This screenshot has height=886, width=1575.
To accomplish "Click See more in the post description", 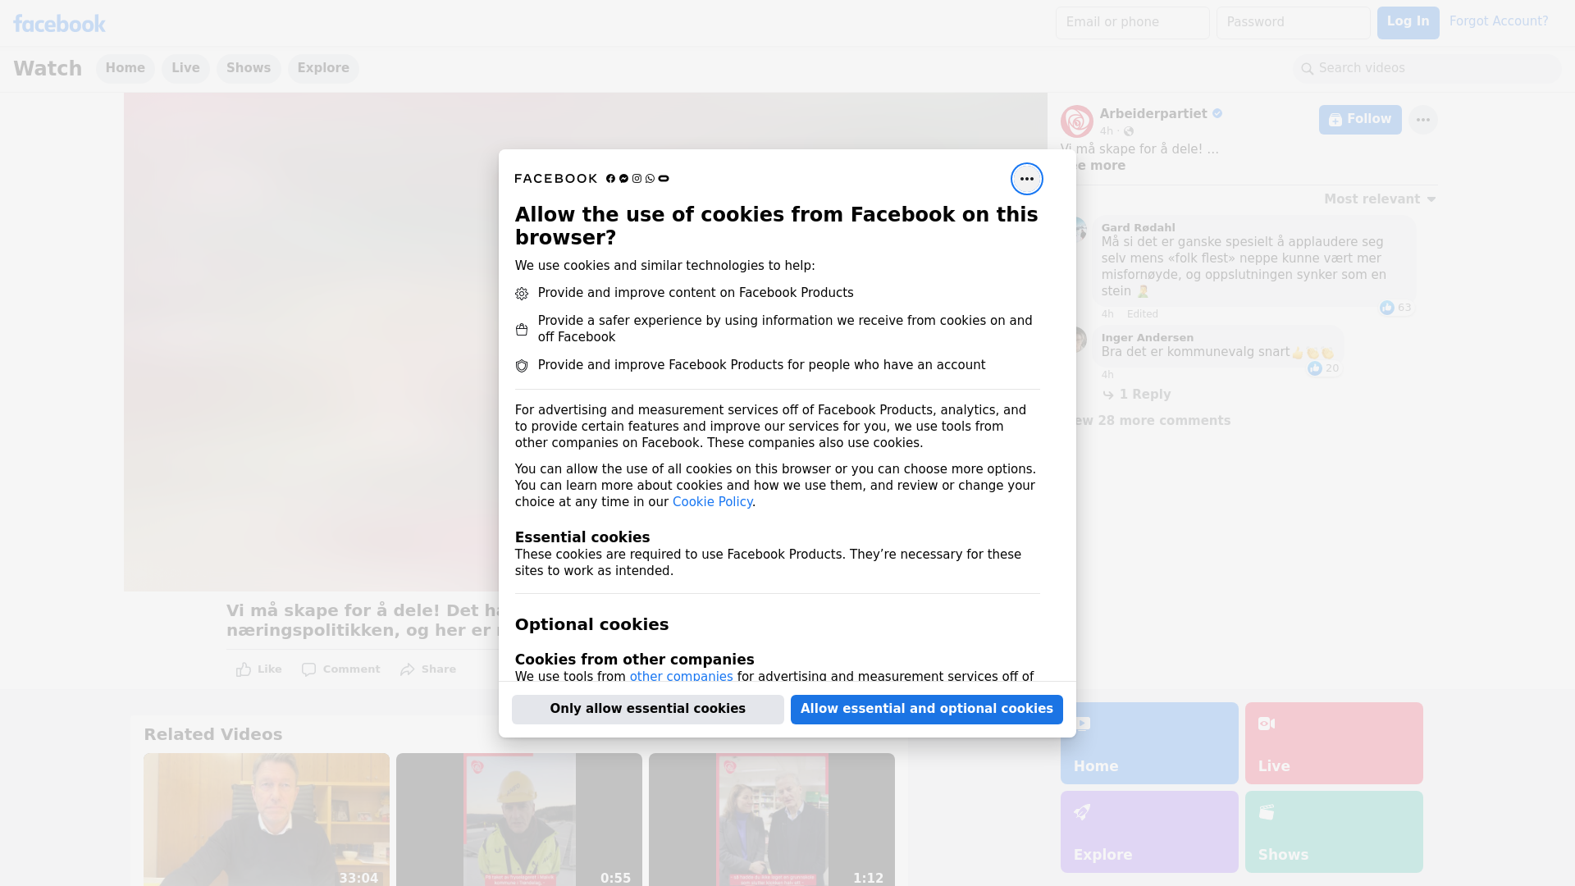I will coord(1099,166).
